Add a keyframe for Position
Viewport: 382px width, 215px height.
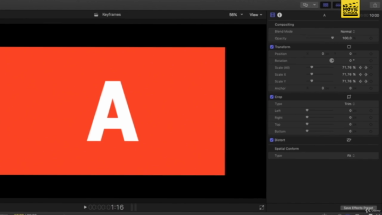click(371, 54)
